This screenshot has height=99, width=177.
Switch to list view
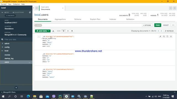click(64, 31)
